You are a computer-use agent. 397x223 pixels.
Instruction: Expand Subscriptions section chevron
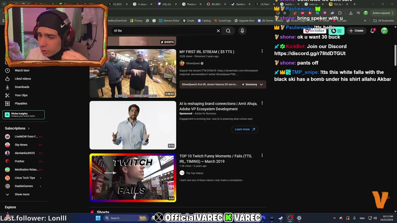pos(29,128)
